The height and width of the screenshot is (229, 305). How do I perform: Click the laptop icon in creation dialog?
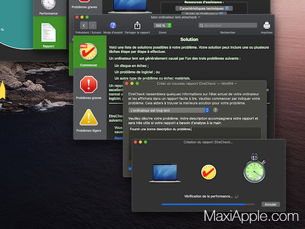pos(165,173)
